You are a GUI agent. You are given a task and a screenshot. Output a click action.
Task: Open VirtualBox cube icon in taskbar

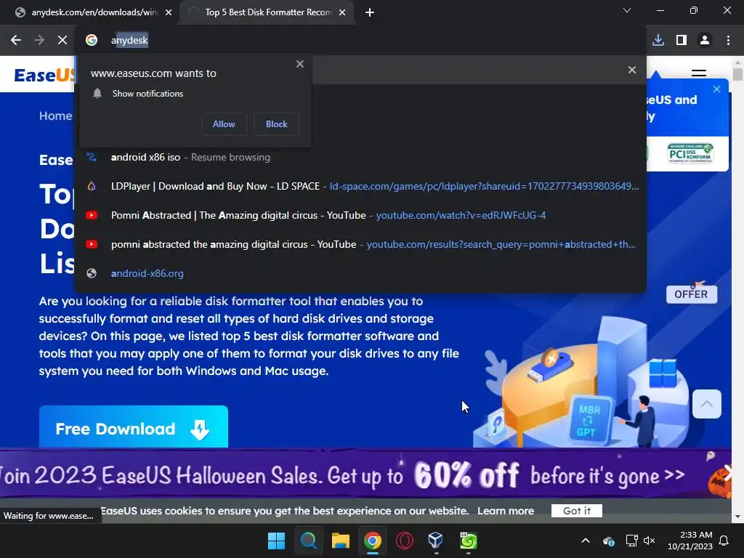click(436, 540)
